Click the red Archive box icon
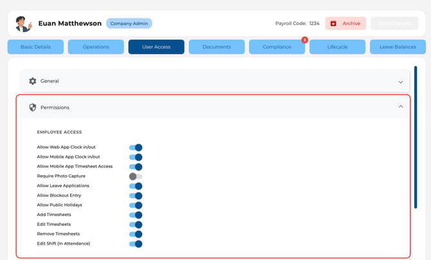This screenshot has height=260, width=431. (x=333, y=24)
